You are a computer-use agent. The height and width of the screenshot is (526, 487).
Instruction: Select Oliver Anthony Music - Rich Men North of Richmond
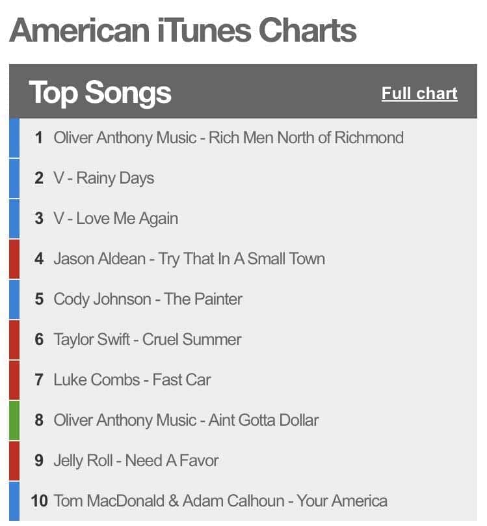pos(228,138)
